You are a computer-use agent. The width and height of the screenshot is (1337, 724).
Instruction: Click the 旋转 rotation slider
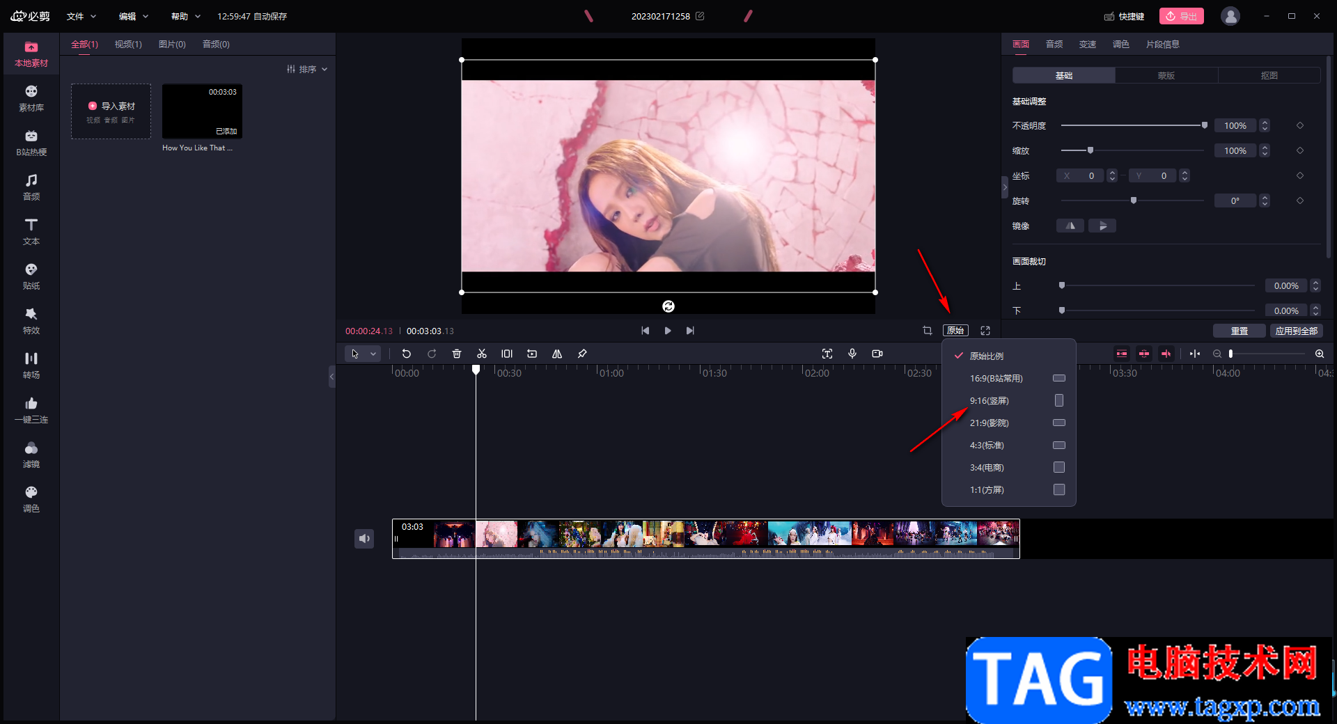click(x=1134, y=200)
